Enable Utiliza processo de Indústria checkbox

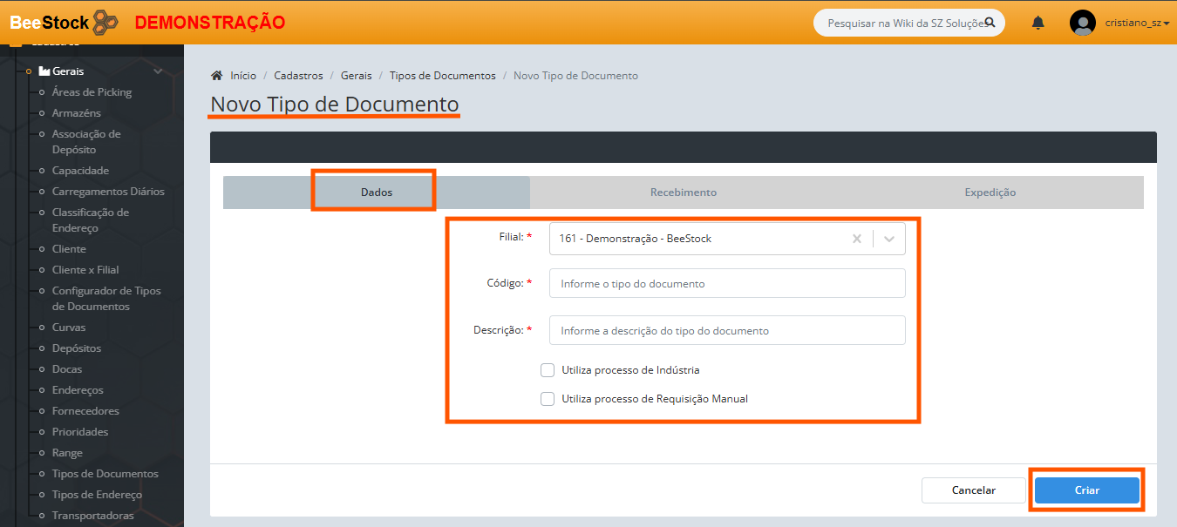548,370
